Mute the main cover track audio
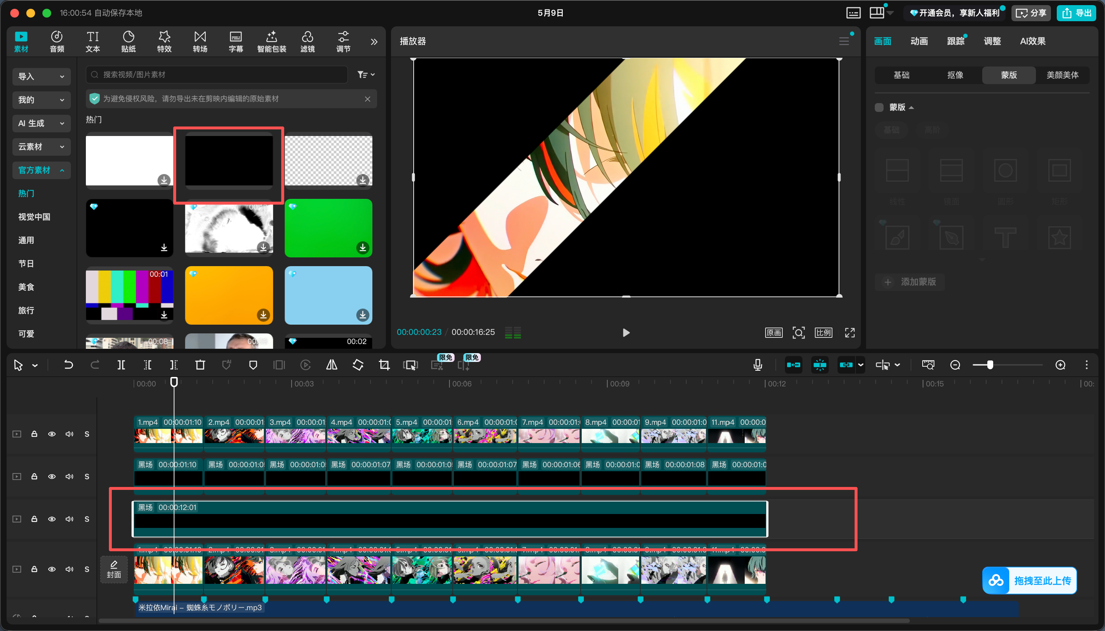Viewport: 1105px width, 631px height. 69,569
